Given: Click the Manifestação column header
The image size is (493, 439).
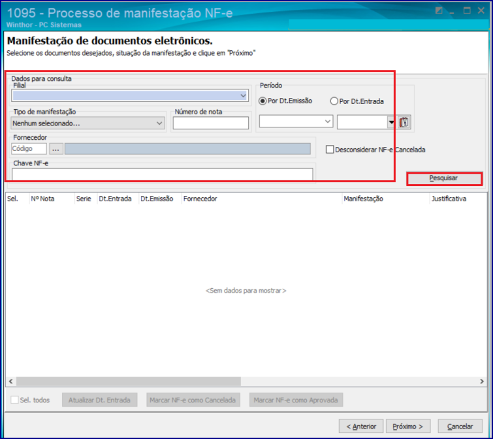Looking at the screenshot, I should coord(385,199).
